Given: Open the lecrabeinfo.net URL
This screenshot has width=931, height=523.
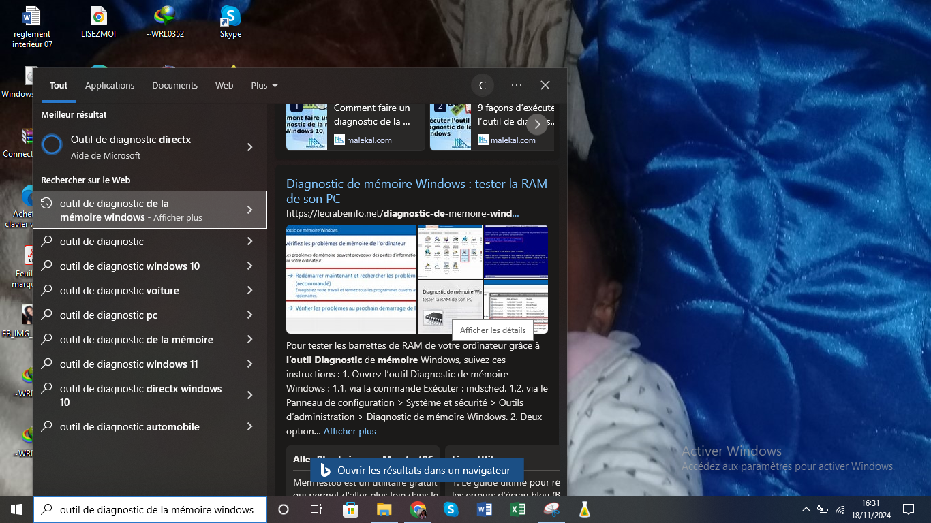Looking at the screenshot, I should click(x=402, y=213).
